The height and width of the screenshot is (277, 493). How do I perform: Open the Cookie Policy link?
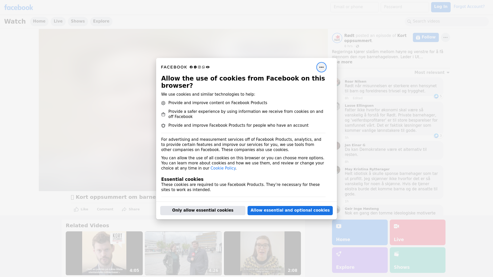click(223, 168)
